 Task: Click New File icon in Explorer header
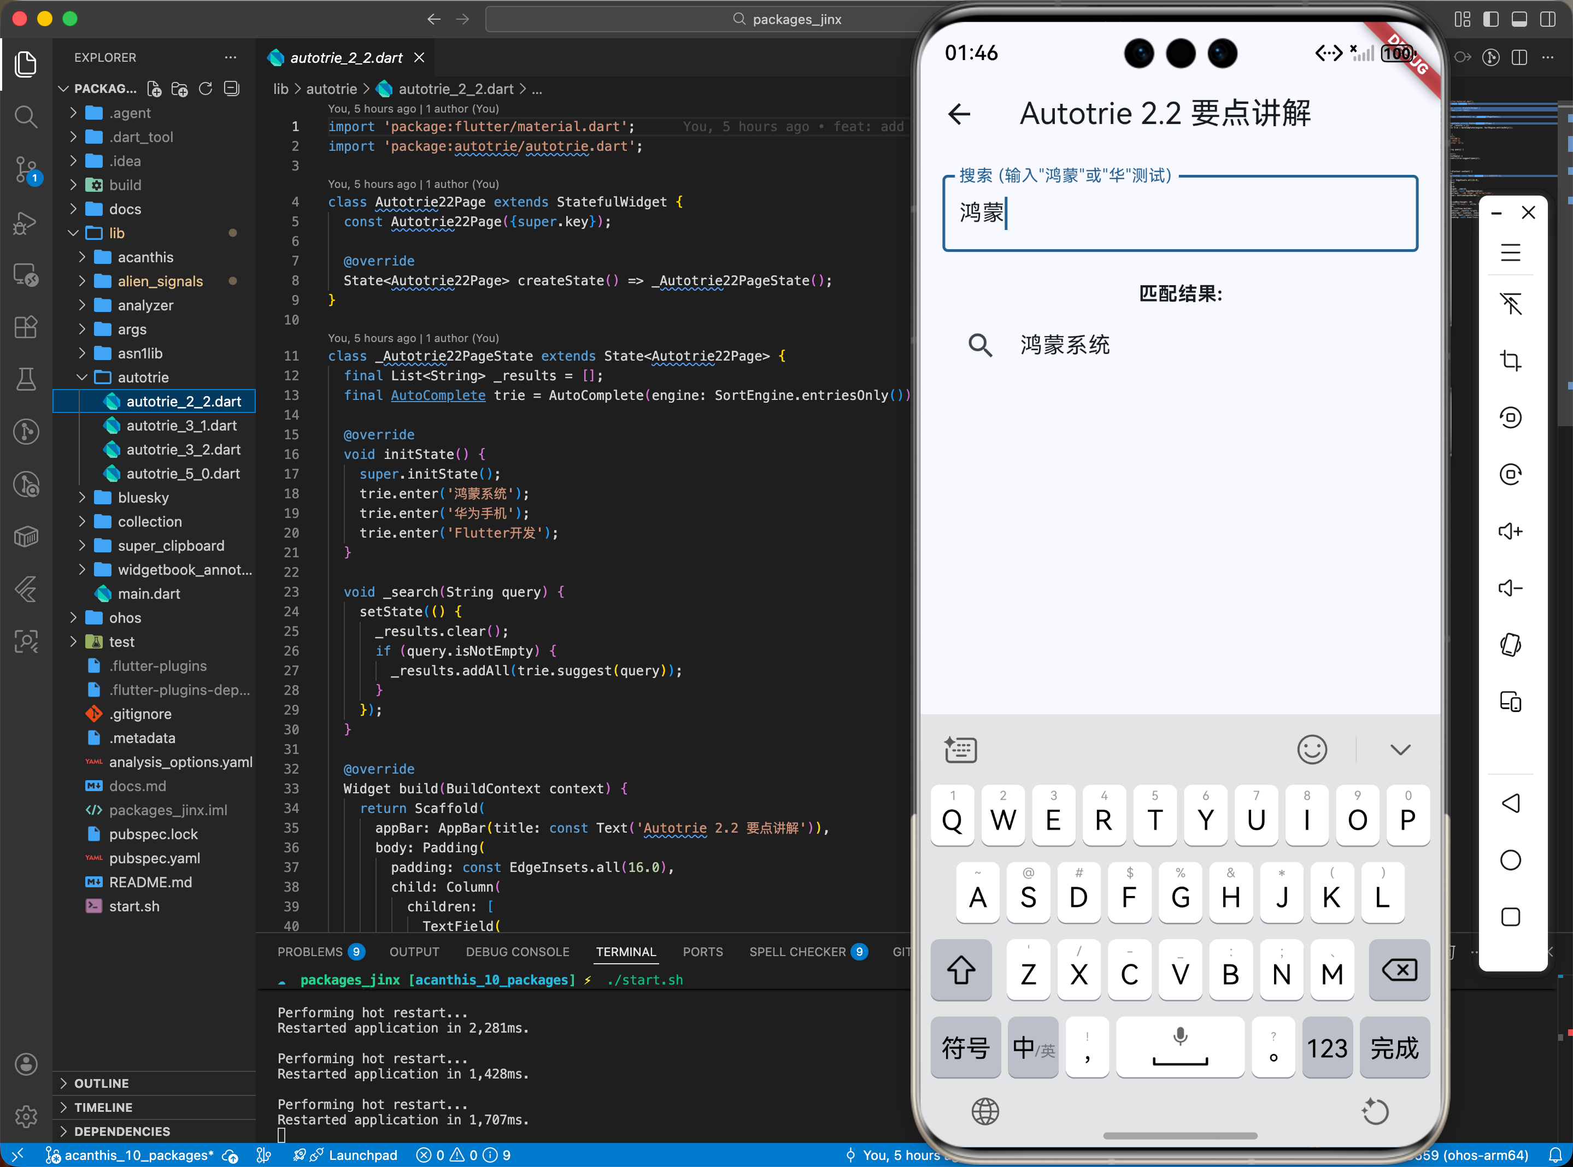[154, 89]
